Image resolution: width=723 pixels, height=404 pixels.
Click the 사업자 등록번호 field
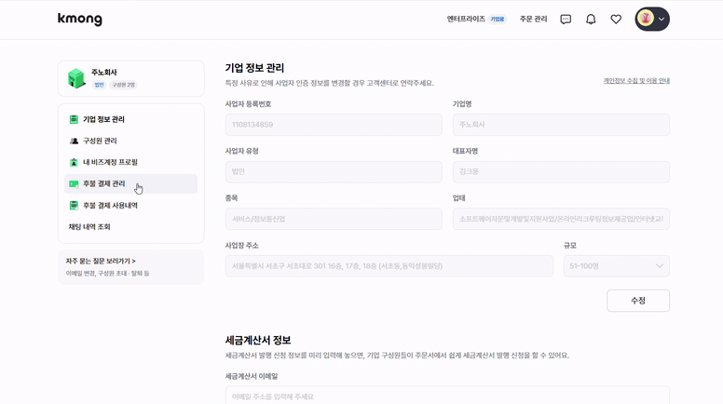click(334, 125)
